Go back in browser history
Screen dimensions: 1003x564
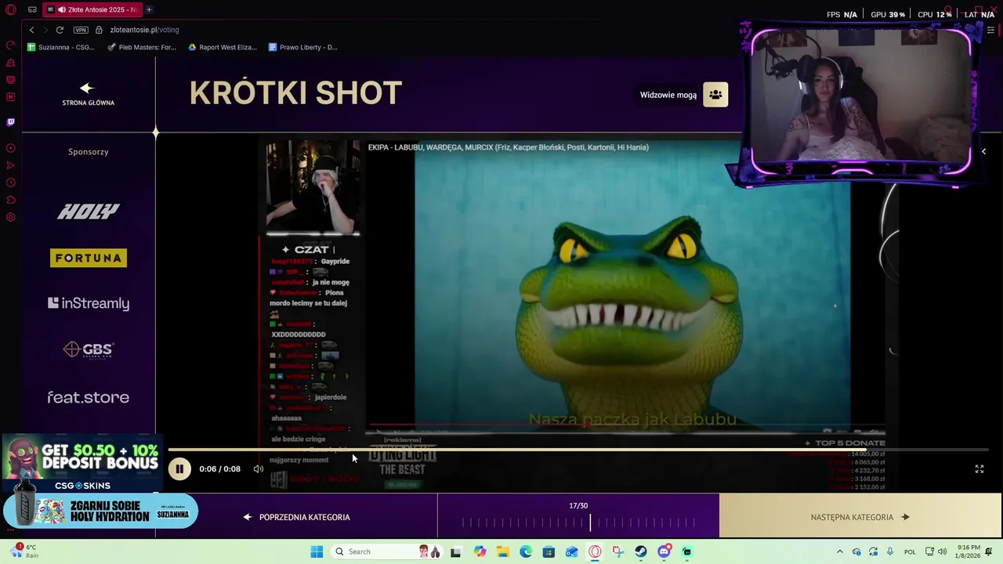[x=32, y=30]
